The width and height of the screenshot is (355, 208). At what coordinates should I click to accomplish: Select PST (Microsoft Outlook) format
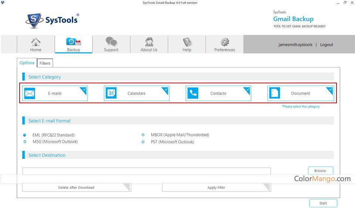tap(143, 142)
